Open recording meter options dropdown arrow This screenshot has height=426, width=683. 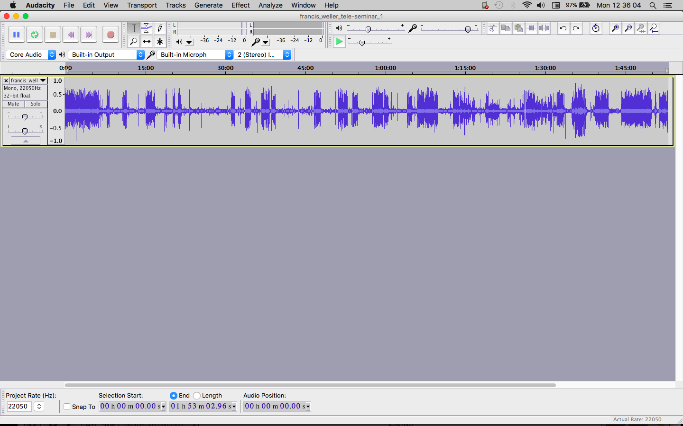point(266,42)
